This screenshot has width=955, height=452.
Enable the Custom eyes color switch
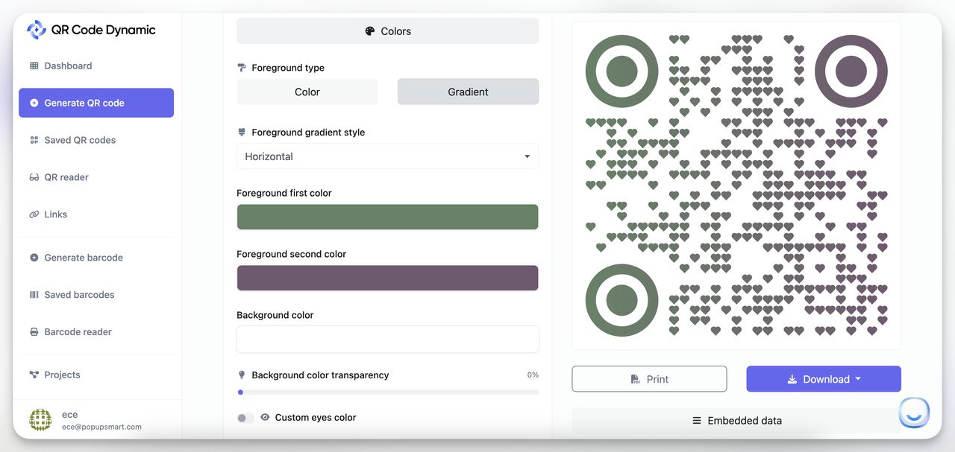coord(245,418)
